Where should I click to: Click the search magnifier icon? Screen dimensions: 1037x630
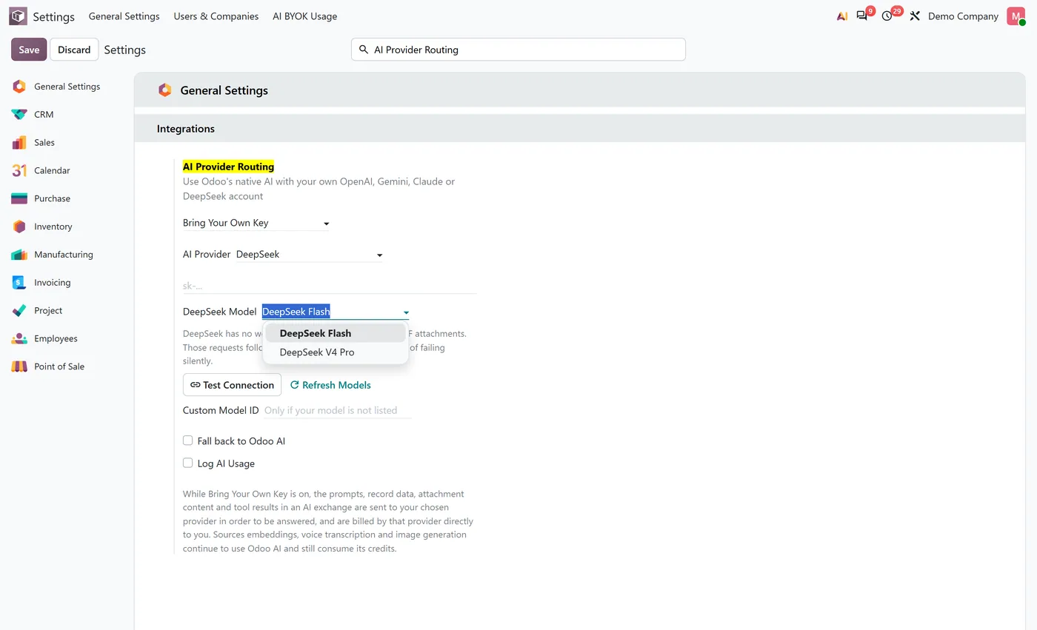[363, 50]
